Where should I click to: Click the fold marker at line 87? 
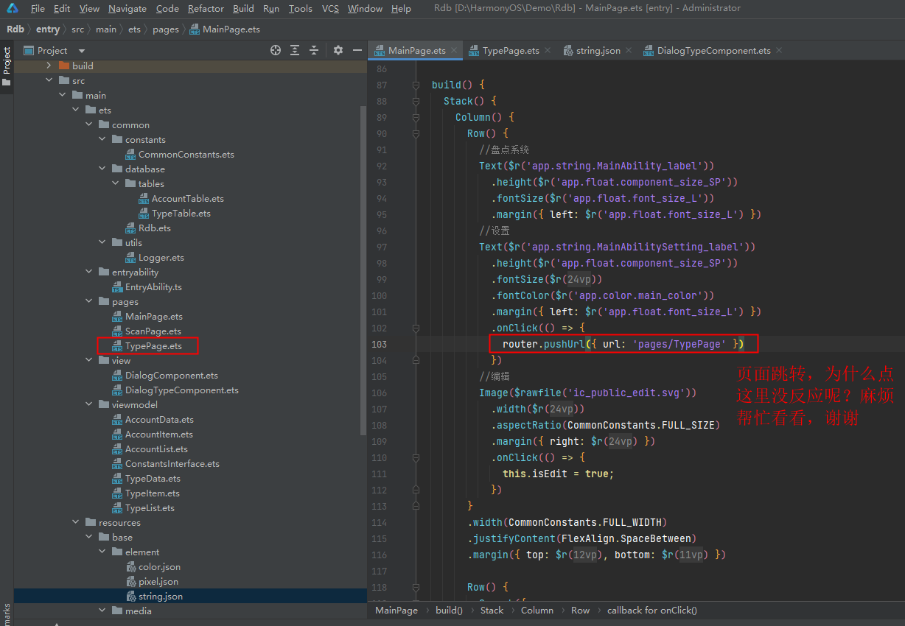(x=416, y=85)
